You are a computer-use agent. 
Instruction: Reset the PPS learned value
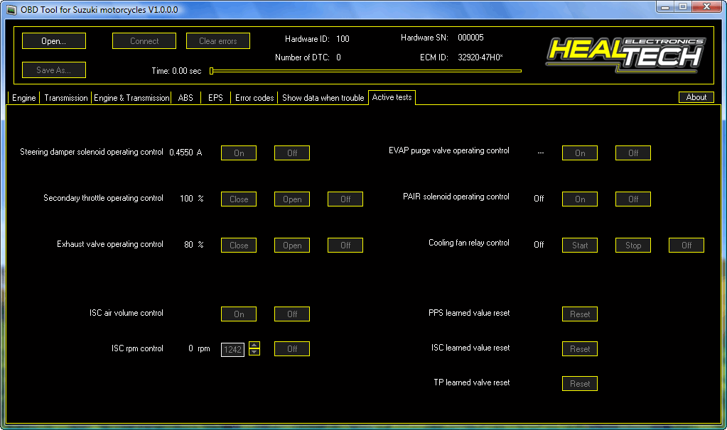click(580, 314)
